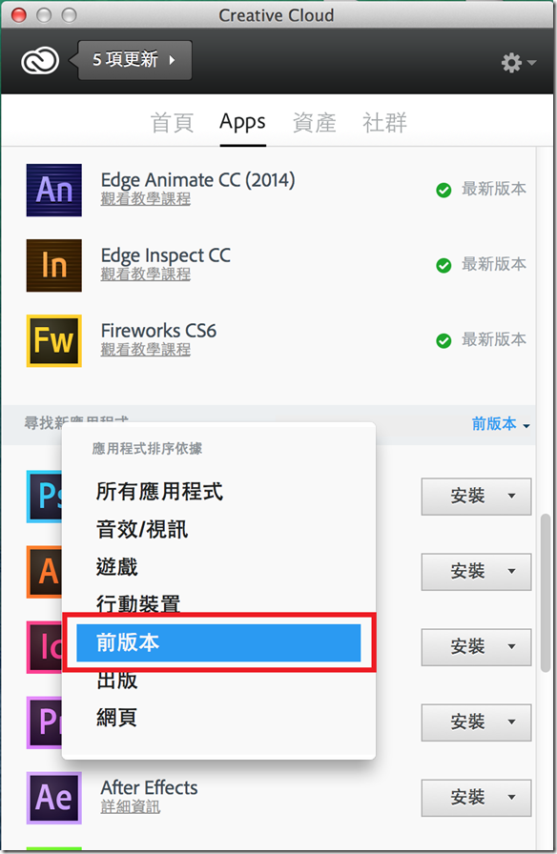Open 觀看教學課程 link under Edge Inspect CC

146,274
